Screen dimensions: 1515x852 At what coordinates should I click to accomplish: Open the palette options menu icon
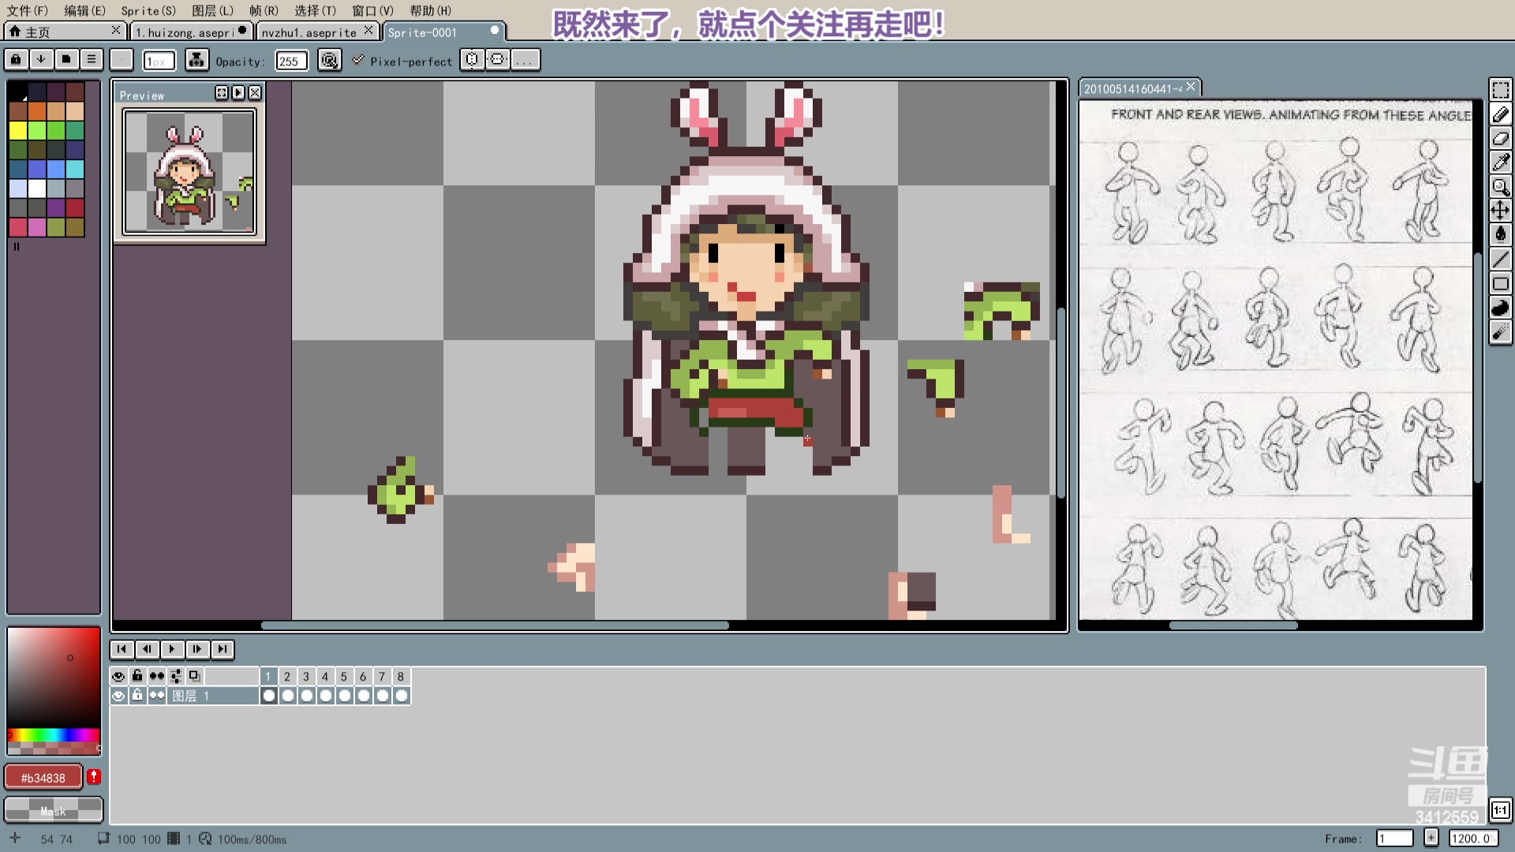pyautogui.click(x=92, y=59)
